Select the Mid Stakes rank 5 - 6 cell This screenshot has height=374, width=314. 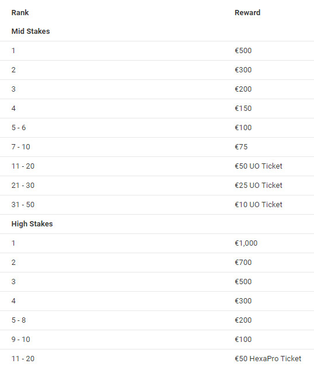point(19,128)
